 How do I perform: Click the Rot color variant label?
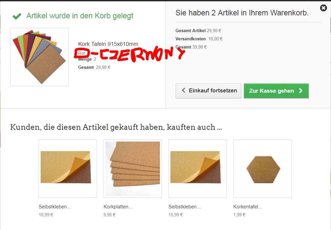point(82,53)
